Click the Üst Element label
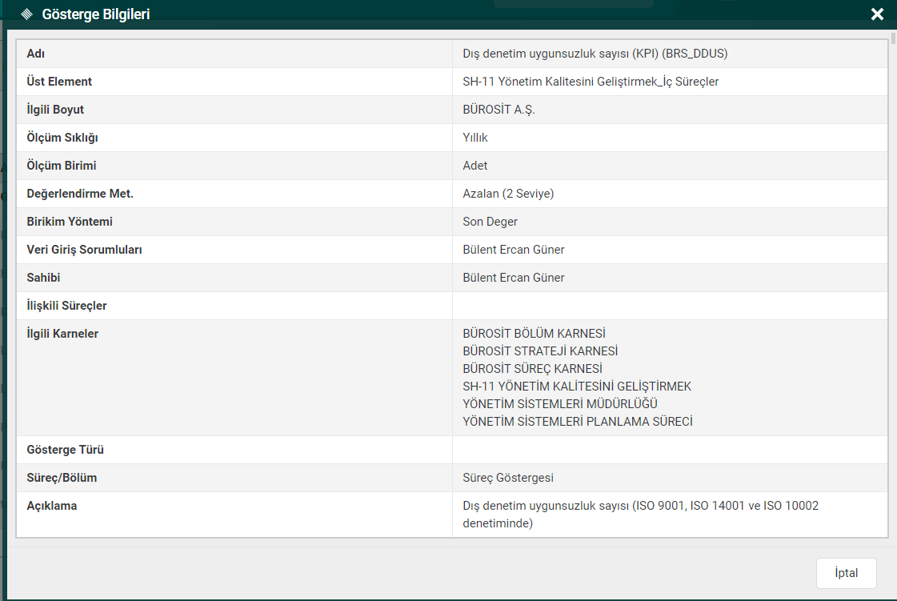The height and width of the screenshot is (601, 897). [59, 82]
